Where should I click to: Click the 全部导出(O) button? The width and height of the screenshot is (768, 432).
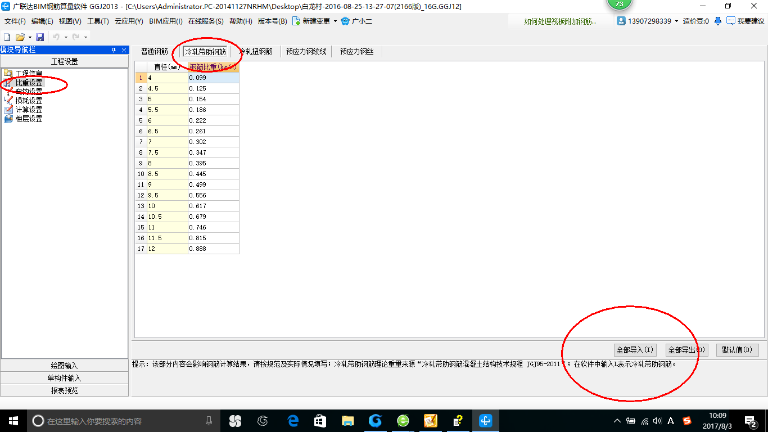tap(686, 350)
